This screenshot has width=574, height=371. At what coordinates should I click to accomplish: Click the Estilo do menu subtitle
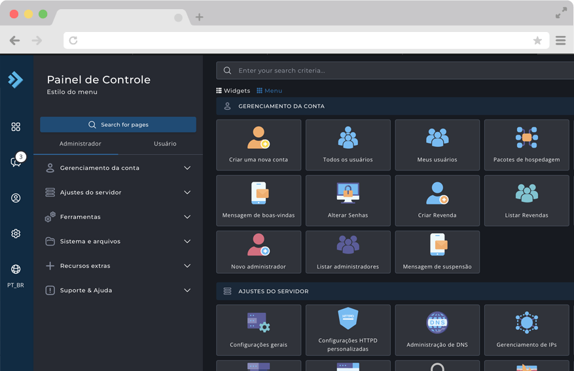[x=72, y=91]
